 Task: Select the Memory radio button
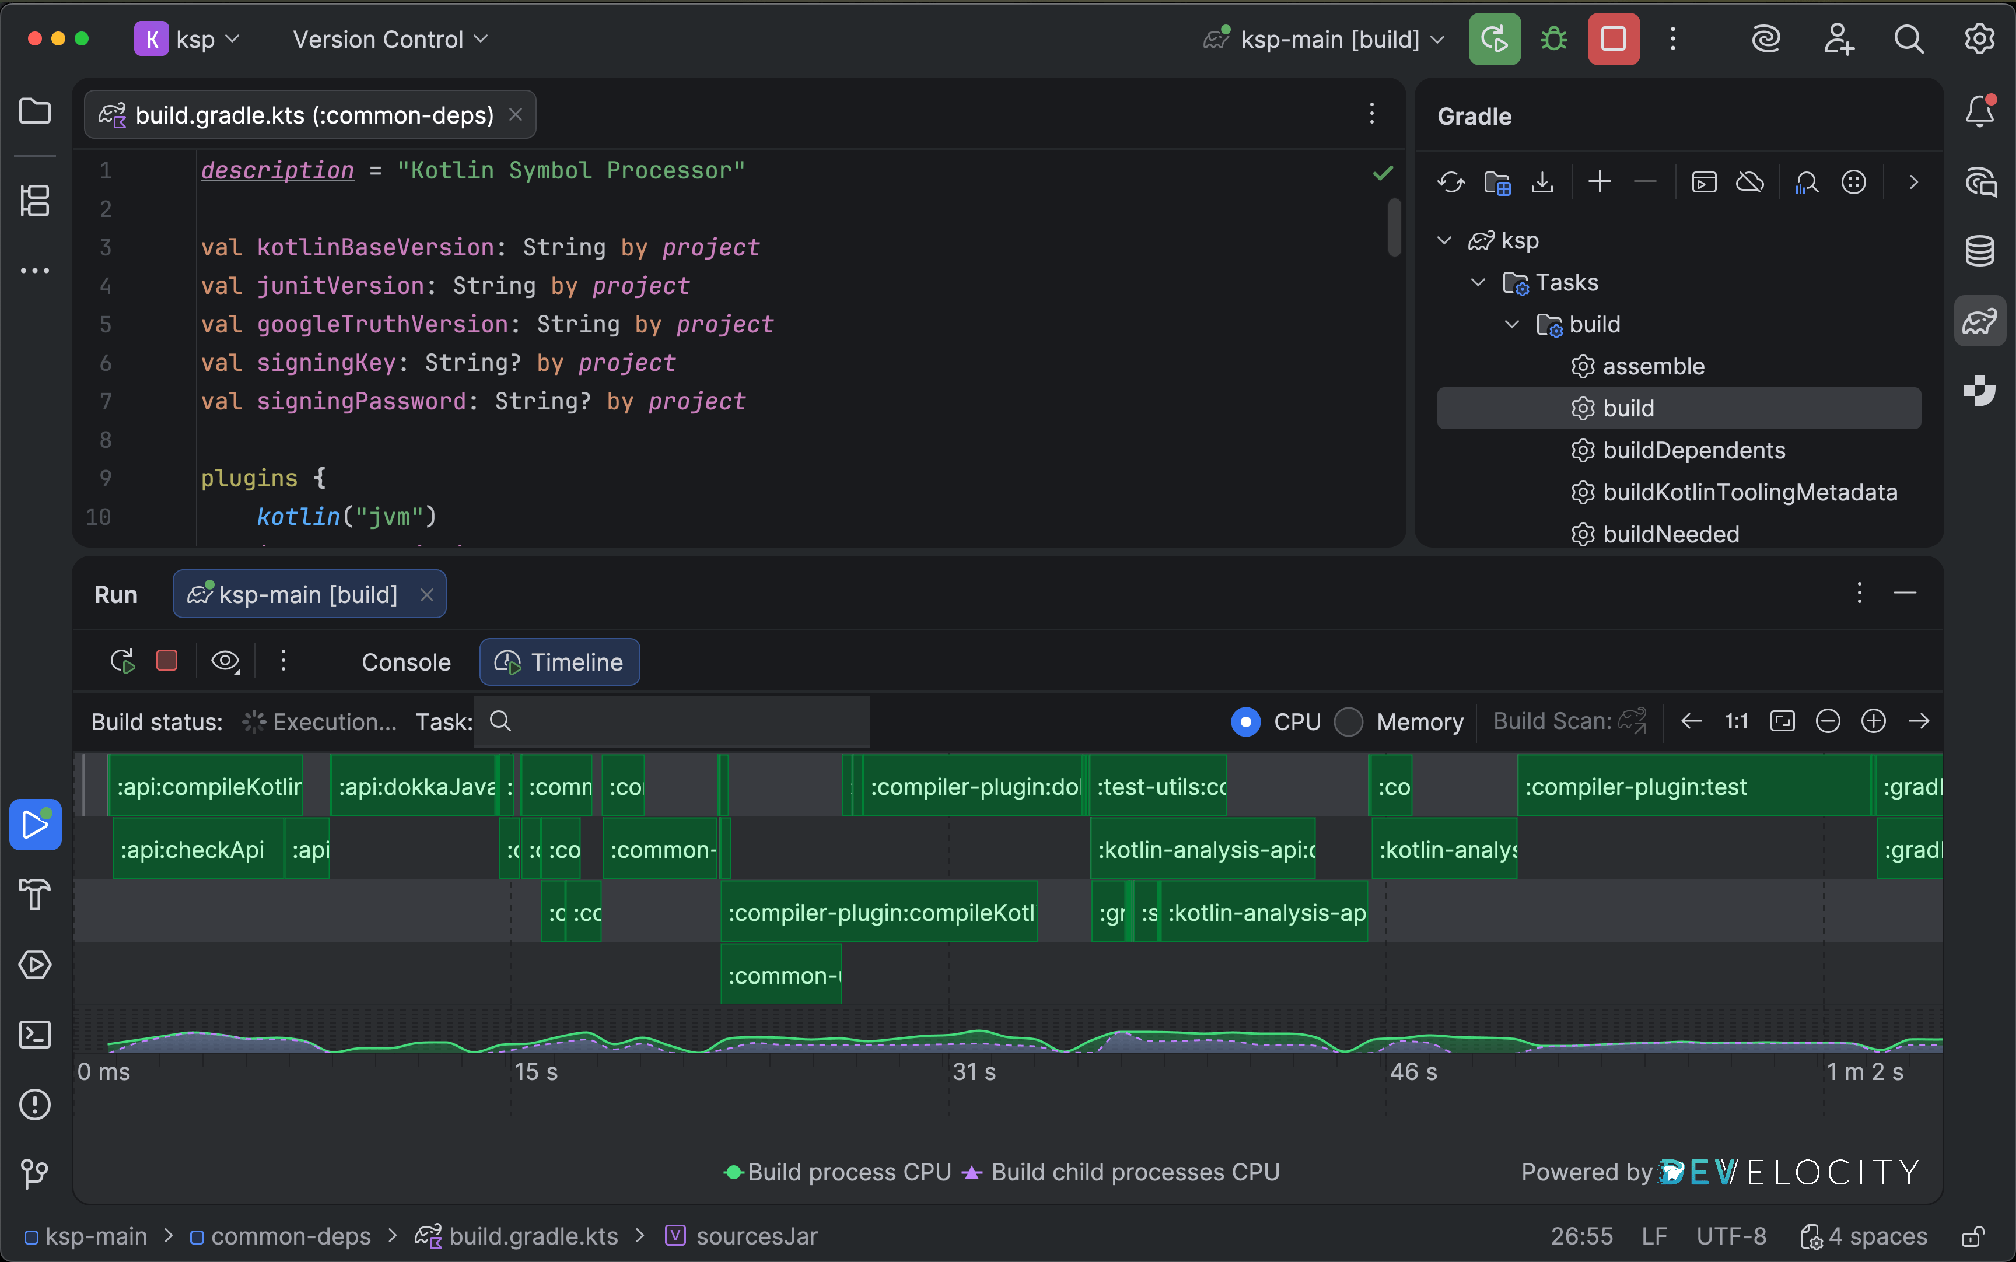(1348, 722)
